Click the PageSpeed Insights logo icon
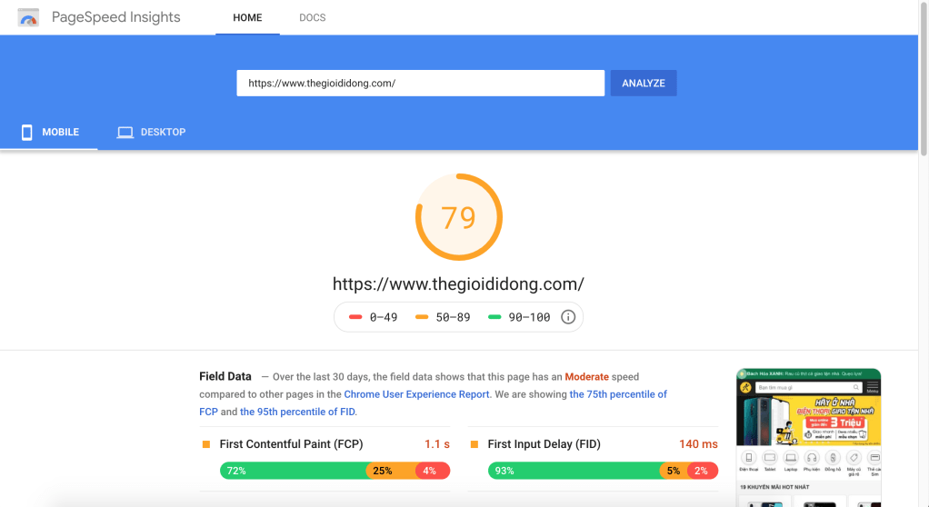The height and width of the screenshot is (507, 929). (28, 17)
